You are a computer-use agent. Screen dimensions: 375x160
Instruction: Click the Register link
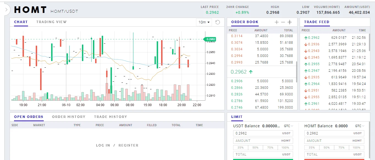pos(128,145)
